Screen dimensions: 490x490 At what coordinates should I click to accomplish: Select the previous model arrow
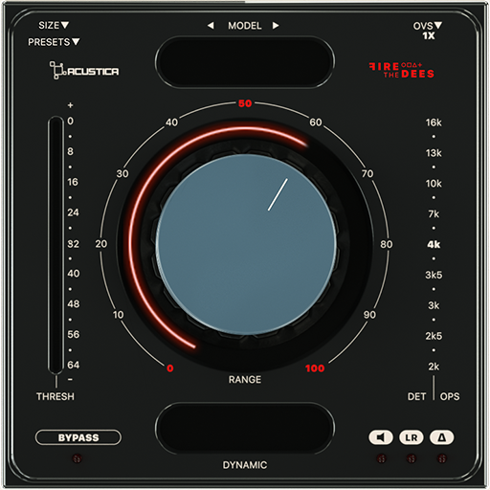click(x=211, y=26)
